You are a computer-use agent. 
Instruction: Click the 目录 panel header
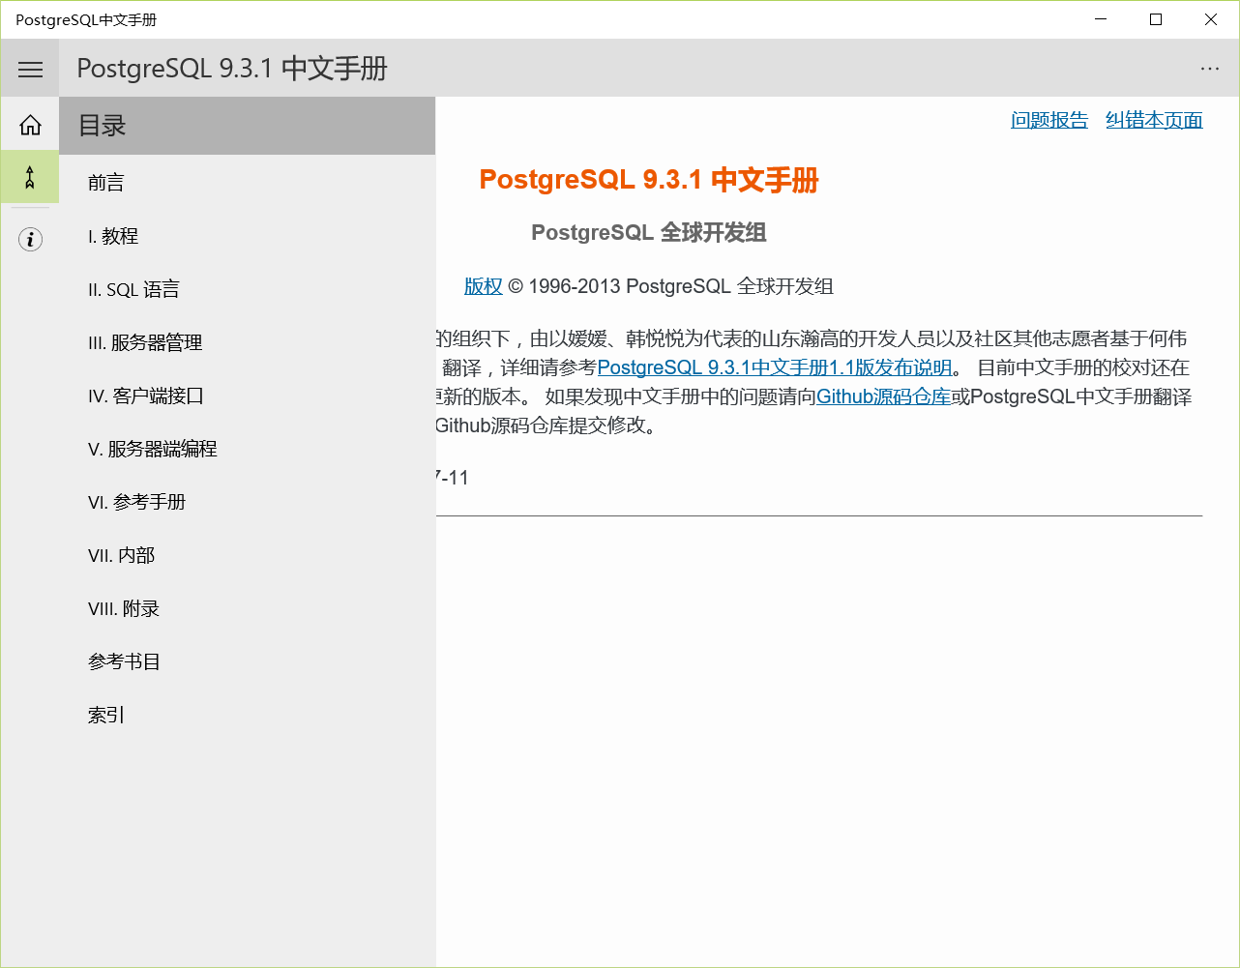[248, 126]
